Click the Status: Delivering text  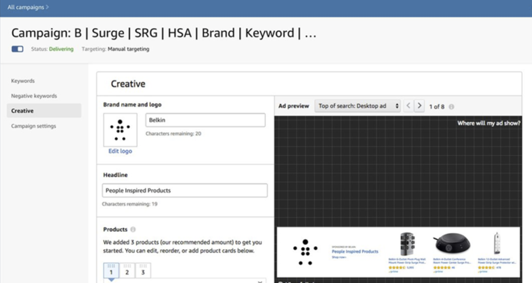click(x=52, y=49)
